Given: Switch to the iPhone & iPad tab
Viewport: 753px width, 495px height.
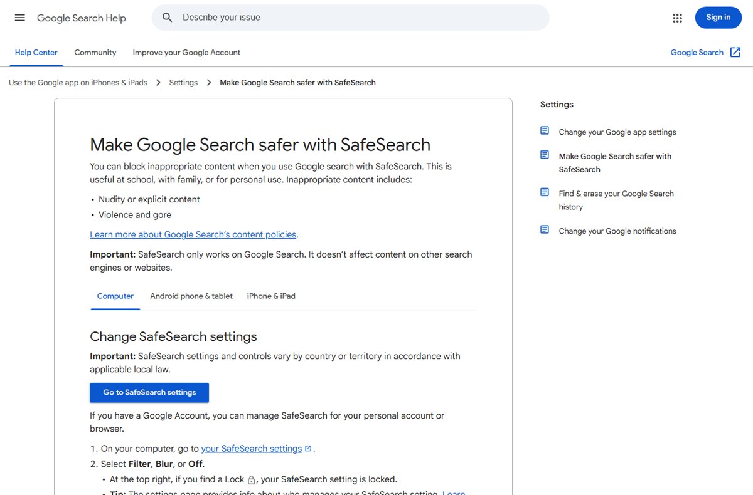Looking at the screenshot, I should pos(271,296).
